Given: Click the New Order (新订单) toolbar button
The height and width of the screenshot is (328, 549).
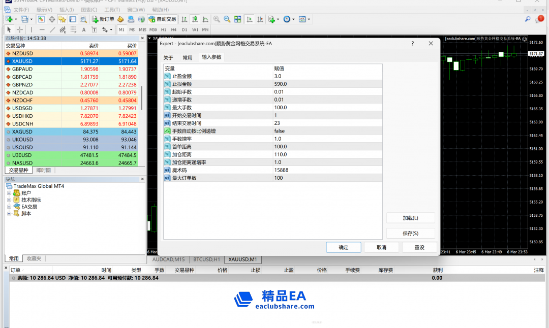Looking at the screenshot, I should point(103,19).
